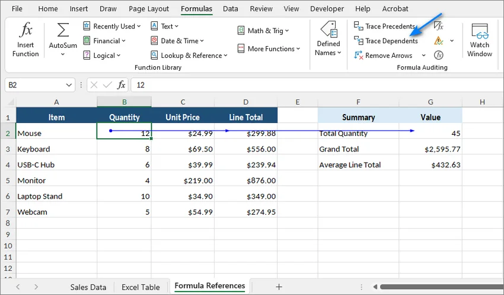Expand the Name Box dropdown arrow
The image size is (504, 295).
[69, 85]
